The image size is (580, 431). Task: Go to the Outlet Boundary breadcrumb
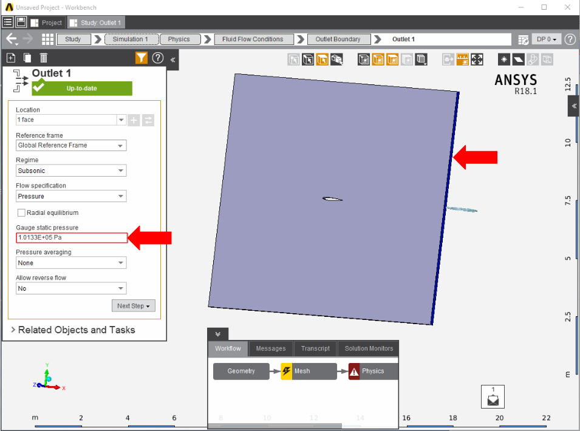click(338, 39)
